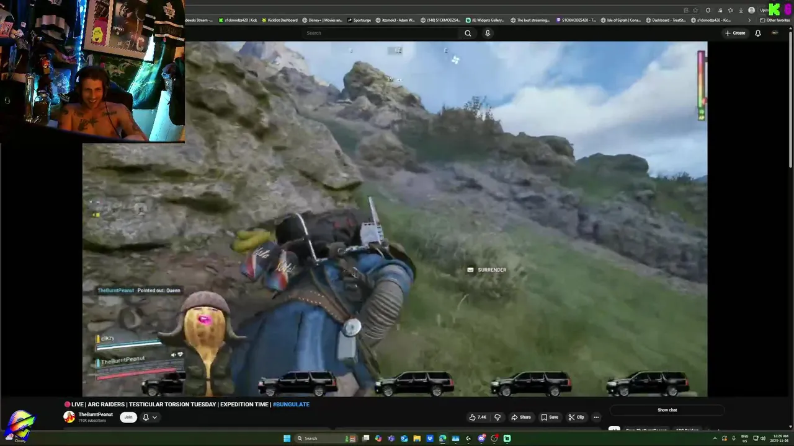
Task: Create a Clip of the stream
Action: (x=576, y=417)
